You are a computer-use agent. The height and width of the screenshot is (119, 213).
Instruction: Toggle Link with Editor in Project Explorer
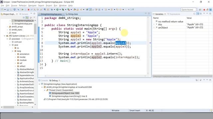click(x=27, y=18)
